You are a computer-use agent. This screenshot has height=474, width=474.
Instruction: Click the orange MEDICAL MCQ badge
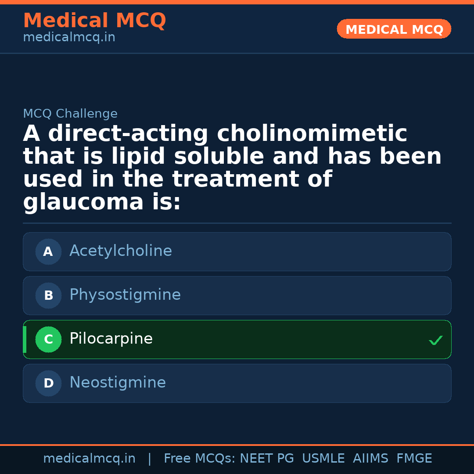point(394,29)
